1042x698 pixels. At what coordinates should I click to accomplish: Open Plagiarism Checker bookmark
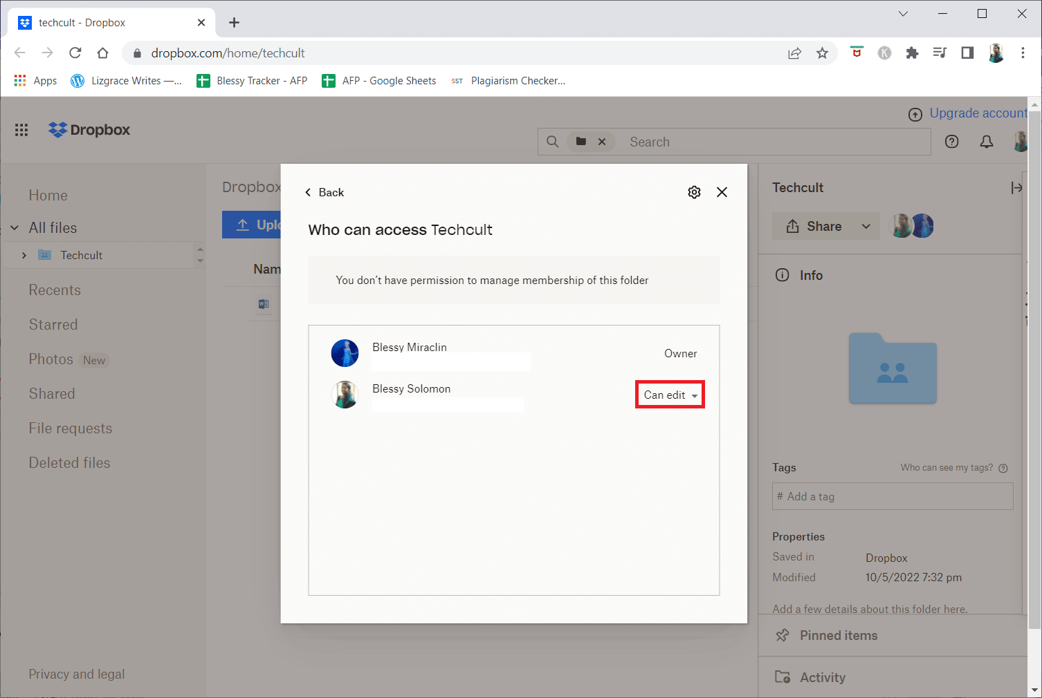click(508, 81)
